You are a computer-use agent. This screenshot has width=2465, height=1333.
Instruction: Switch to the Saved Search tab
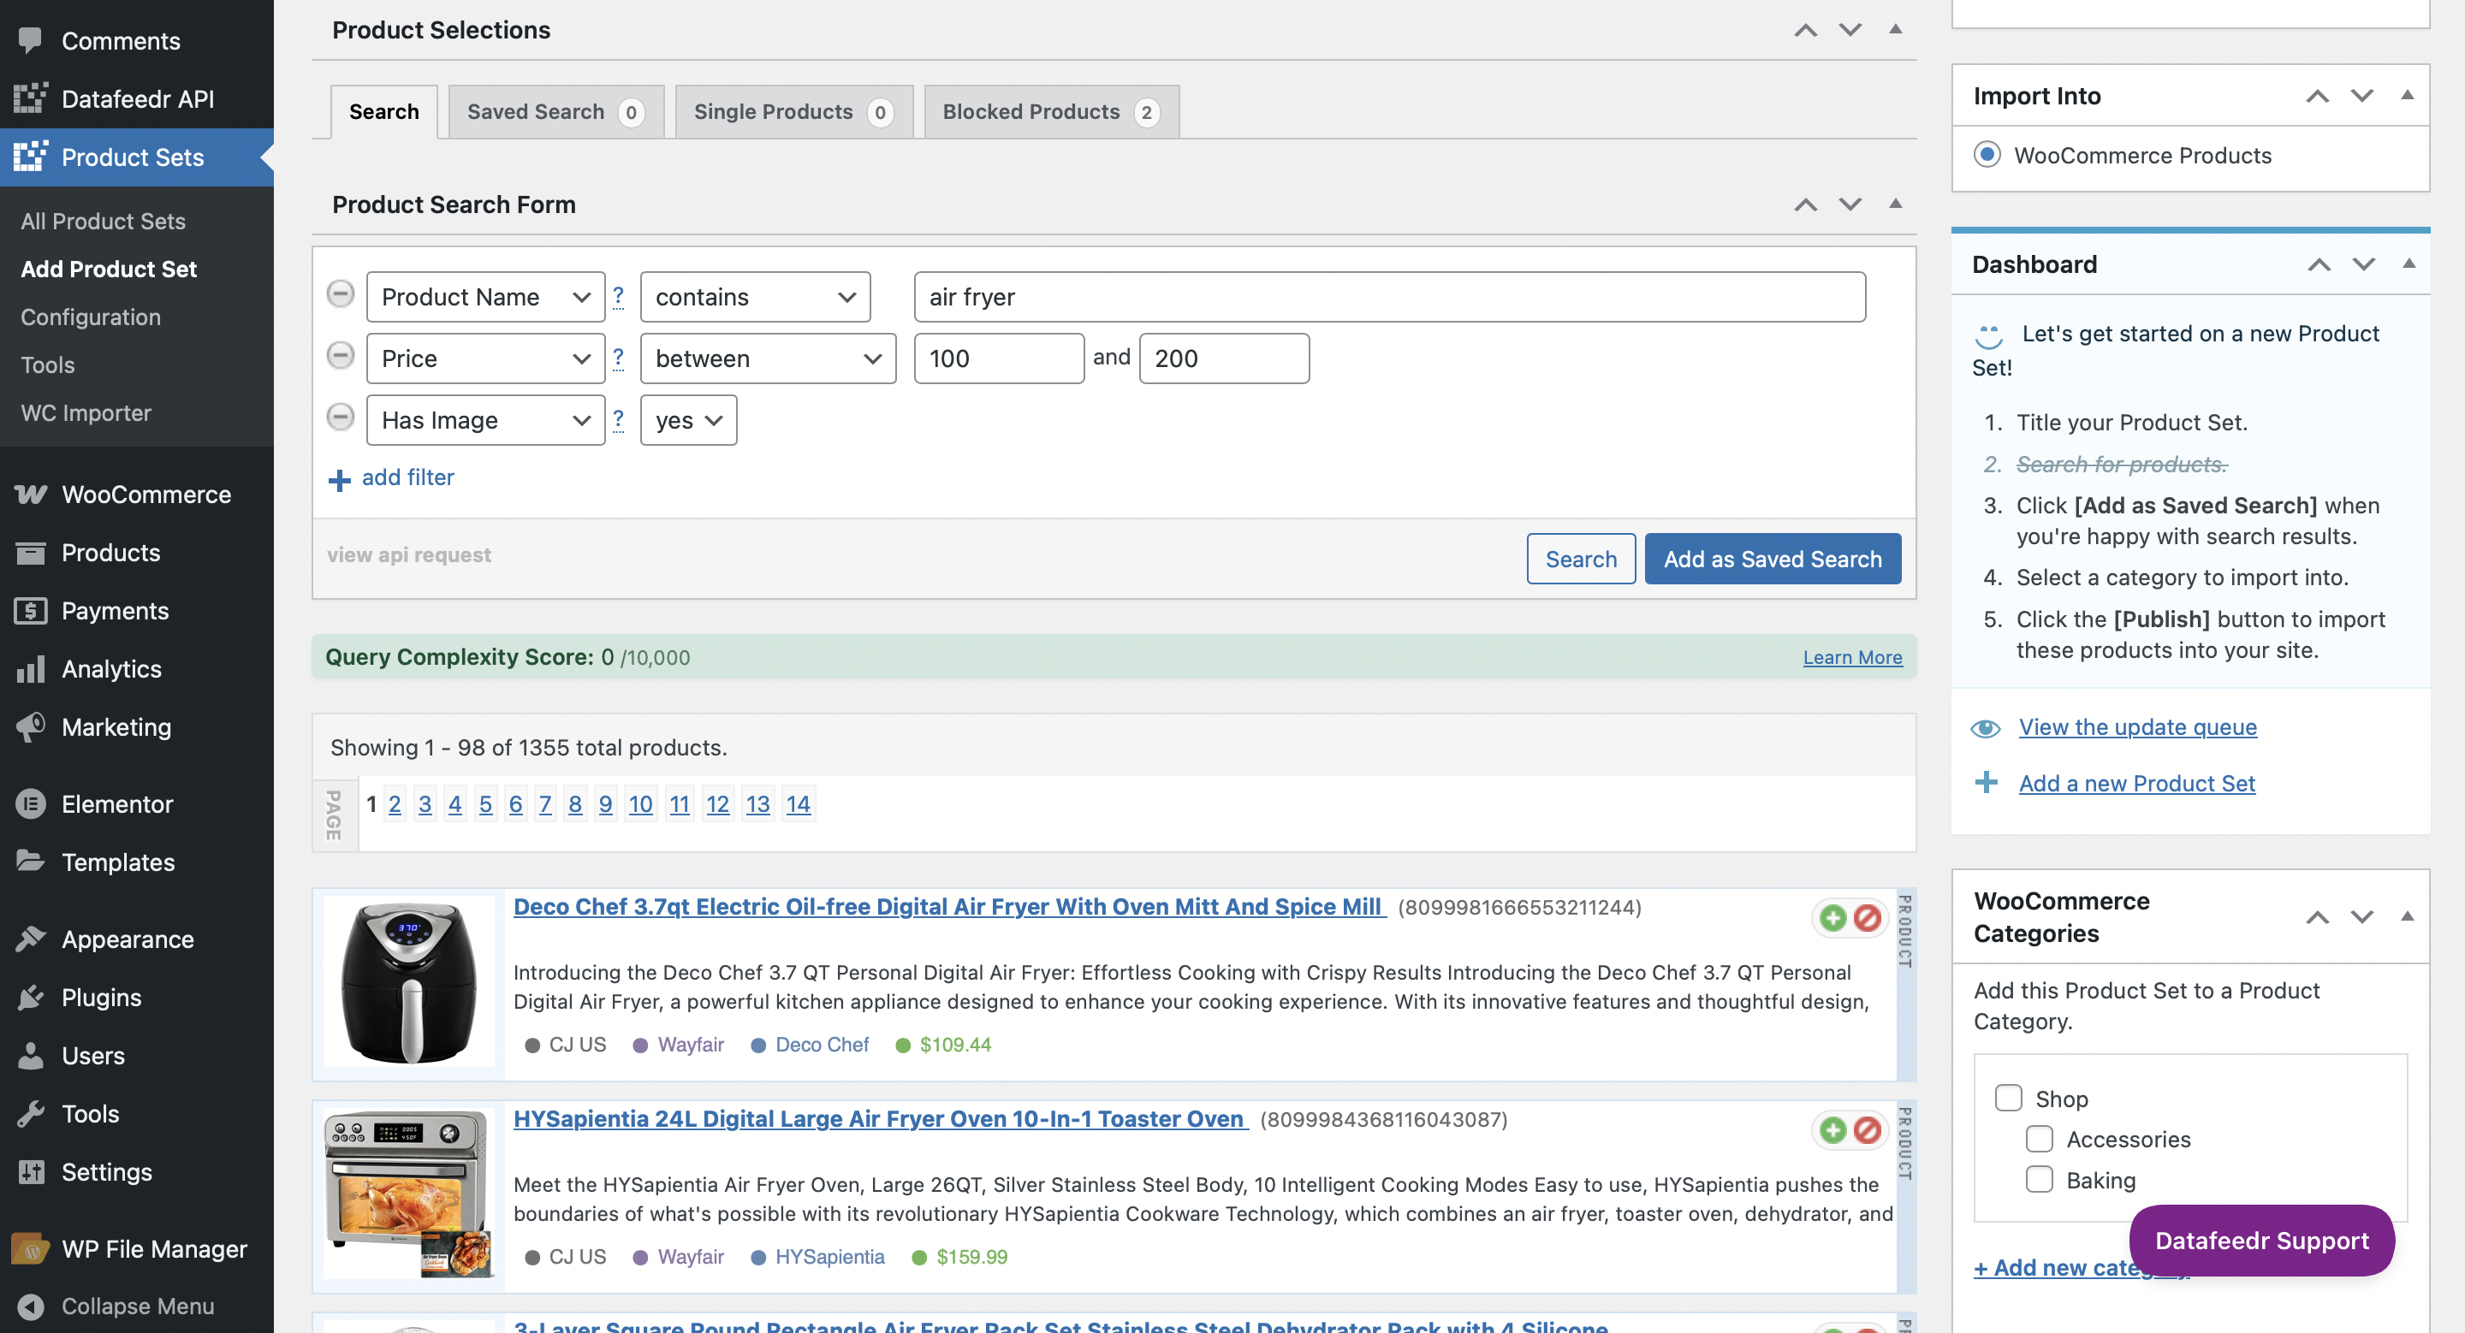pos(556,111)
